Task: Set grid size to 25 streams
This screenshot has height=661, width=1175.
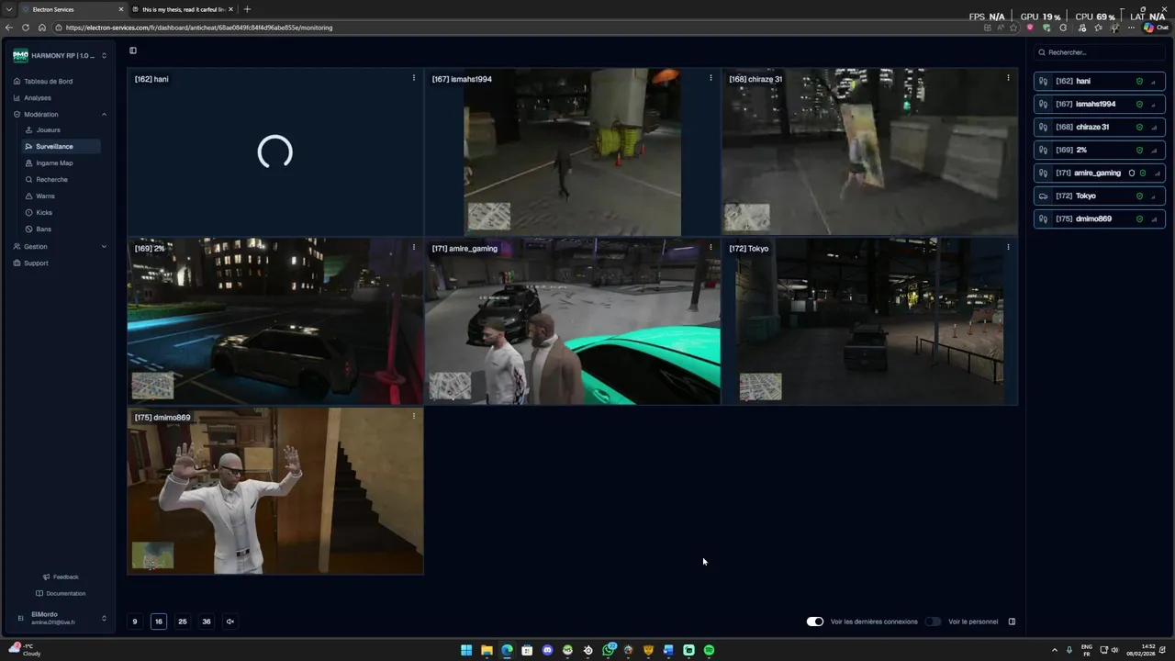Action: click(183, 622)
